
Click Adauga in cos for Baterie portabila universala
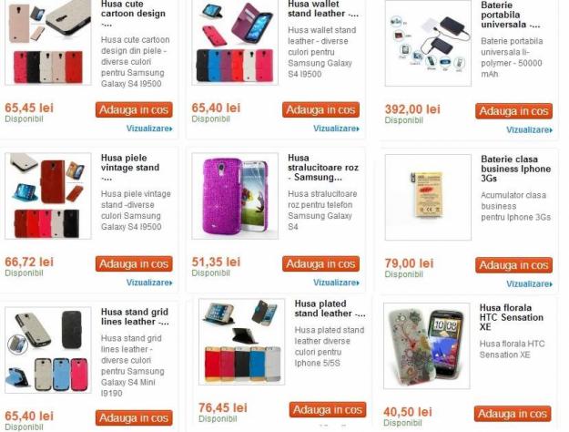513,111
